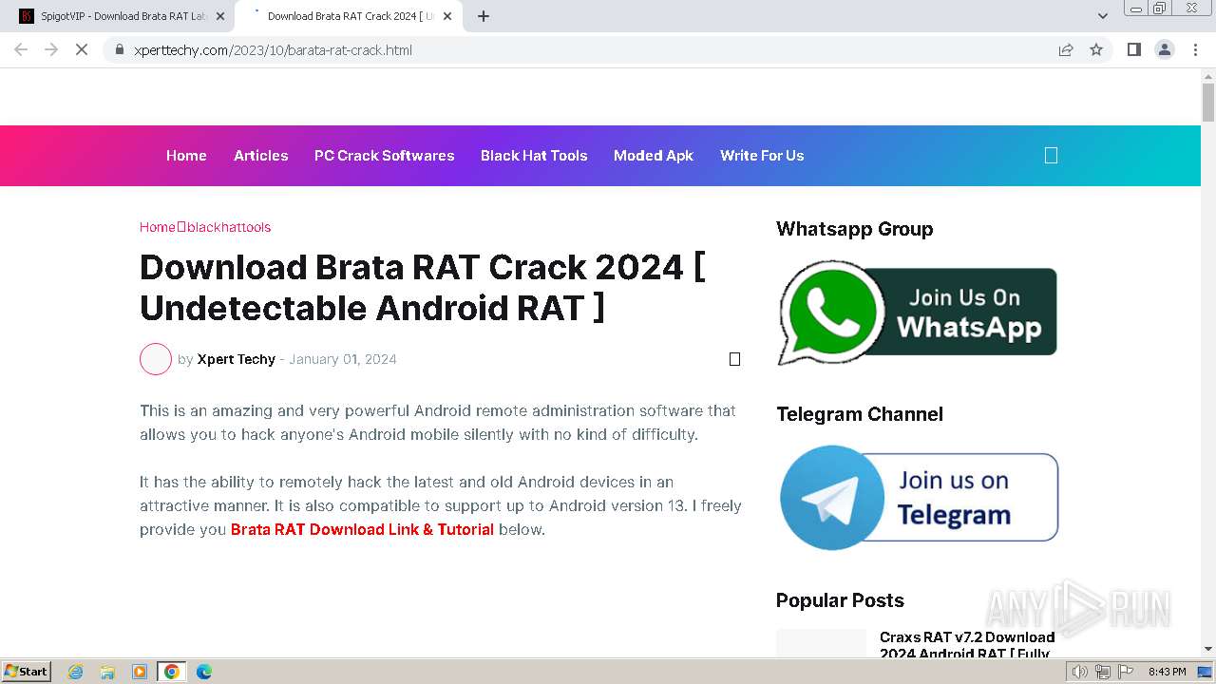Click the address bar URL
This screenshot has width=1216, height=684.
(x=273, y=49)
